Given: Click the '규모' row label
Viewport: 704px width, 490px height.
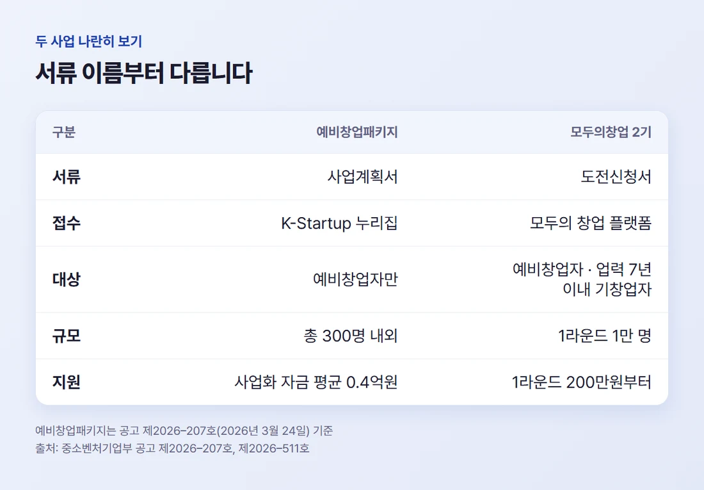Looking at the screenshot, I should click(67, 336).
